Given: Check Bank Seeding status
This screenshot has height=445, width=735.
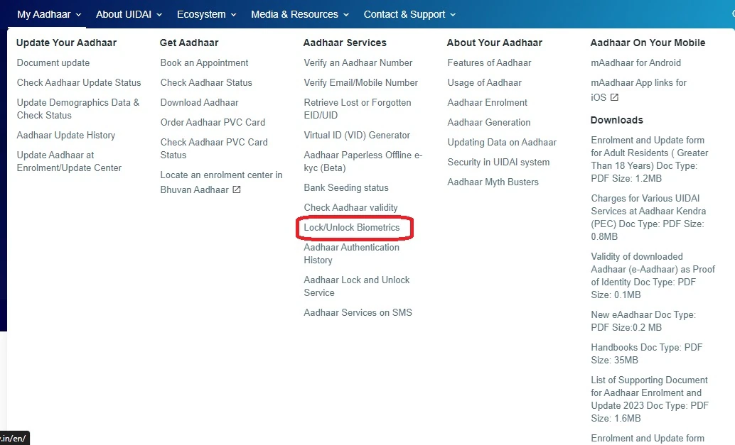Looking at the screenshot, I should tap(346, 187).
